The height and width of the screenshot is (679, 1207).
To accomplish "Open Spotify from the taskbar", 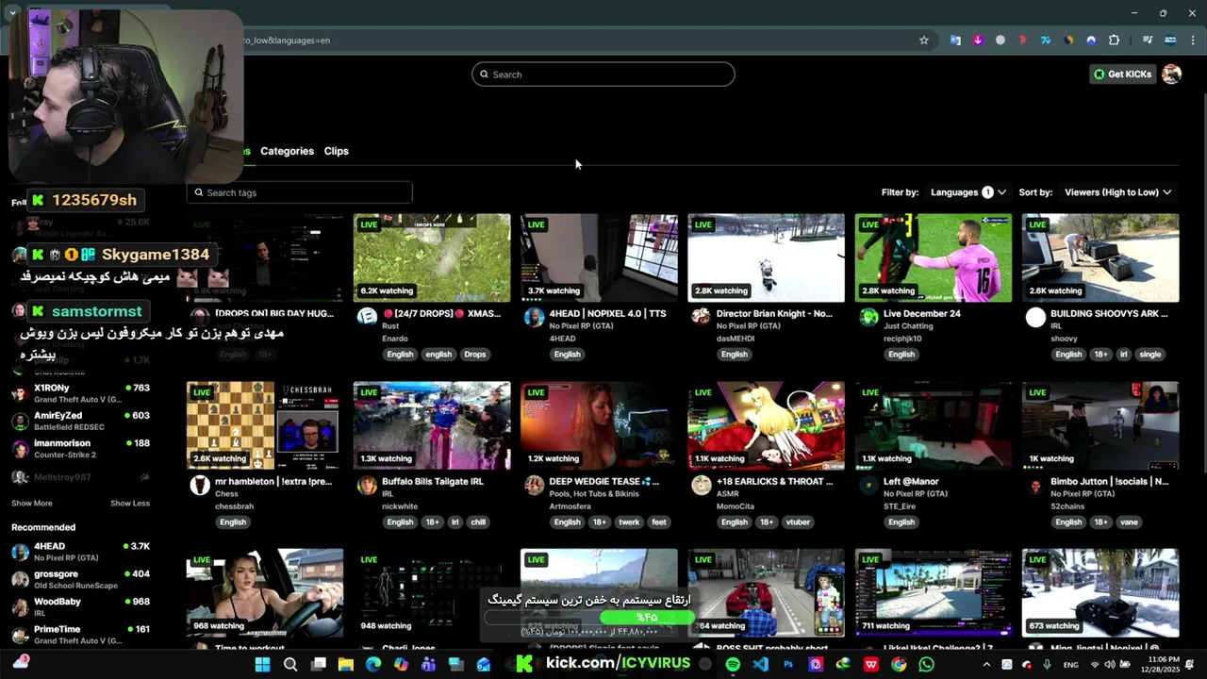I will click(x=733, y=665).
